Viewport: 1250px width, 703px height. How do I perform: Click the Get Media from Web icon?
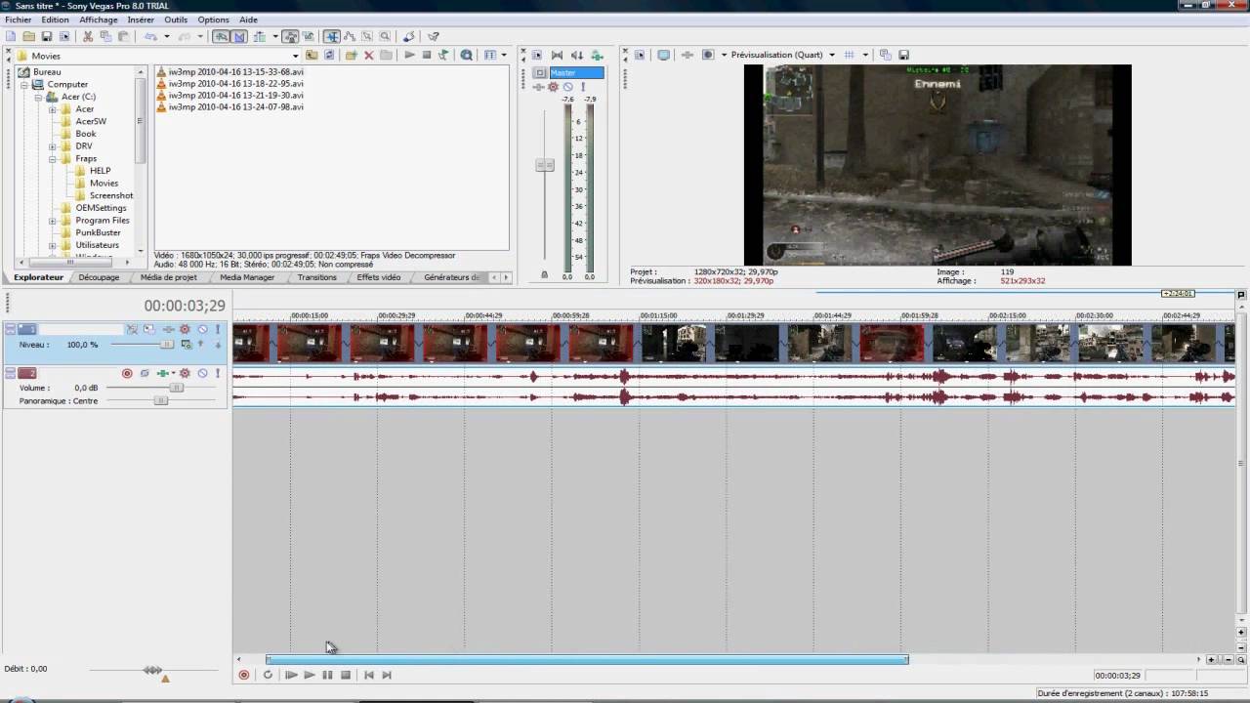point(466,55)
